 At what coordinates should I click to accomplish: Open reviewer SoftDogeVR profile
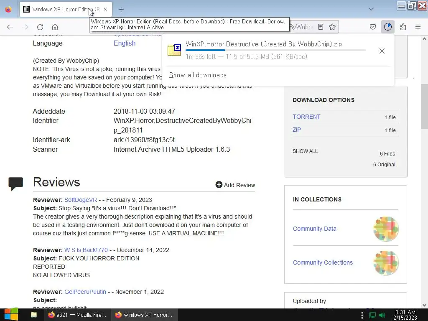[81, 200]
